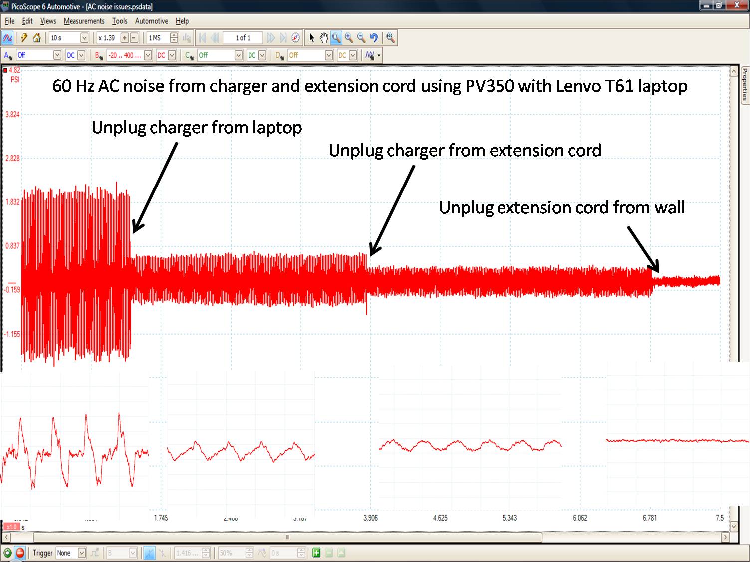Select scope mode icon in toolbar
Screen dimensions: 750x562
(7, 38)
